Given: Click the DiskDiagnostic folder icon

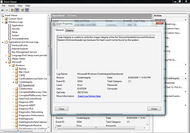Looking at the screenshot, I should point(16,119).
